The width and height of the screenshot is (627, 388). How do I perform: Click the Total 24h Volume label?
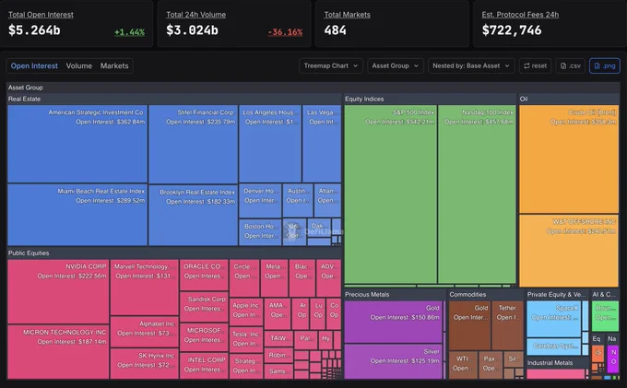tap(195, 15)
